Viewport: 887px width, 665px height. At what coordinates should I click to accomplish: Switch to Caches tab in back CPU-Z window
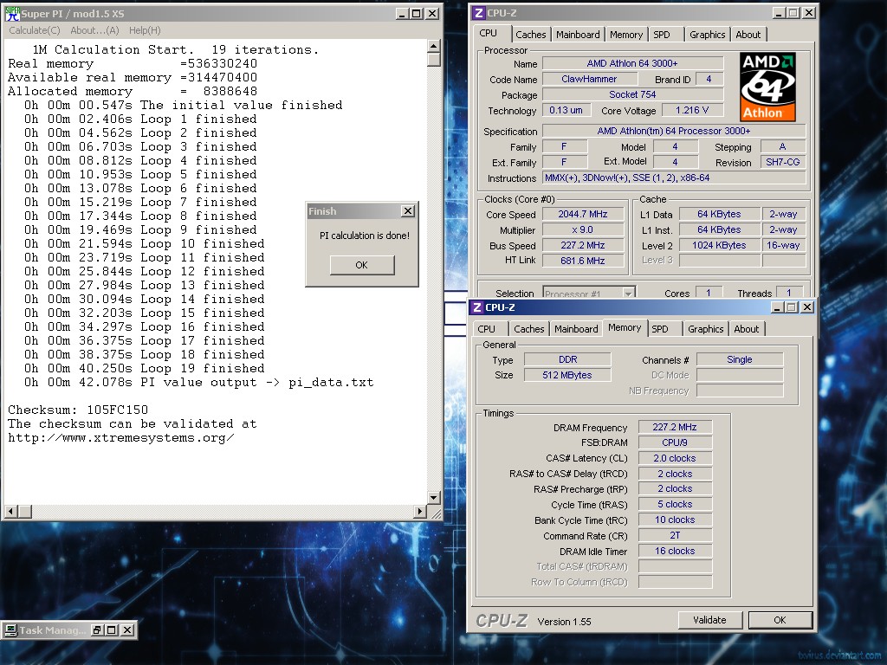coord(531,35)
